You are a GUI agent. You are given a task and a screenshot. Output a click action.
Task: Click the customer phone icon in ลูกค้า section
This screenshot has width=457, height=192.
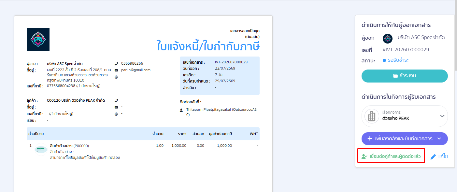(x=116, y=100)
